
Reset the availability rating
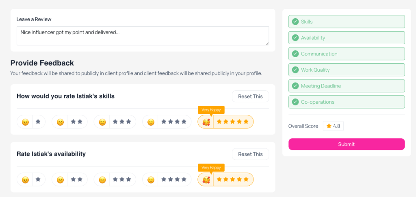(250, 154)
